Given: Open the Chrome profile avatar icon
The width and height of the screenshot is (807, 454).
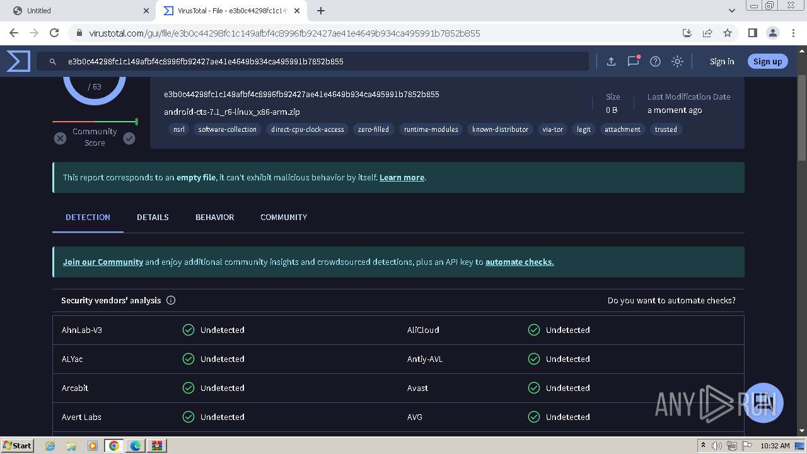Looking at the screenshot, I should (773, 33).
